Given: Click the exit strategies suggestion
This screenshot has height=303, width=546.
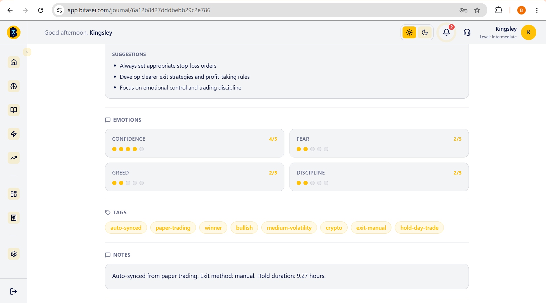Looking at the screenshot, I should (185, 77).
